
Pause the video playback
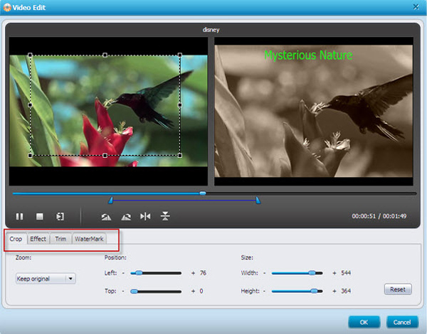pyautogui.click(x=19, y=217)
